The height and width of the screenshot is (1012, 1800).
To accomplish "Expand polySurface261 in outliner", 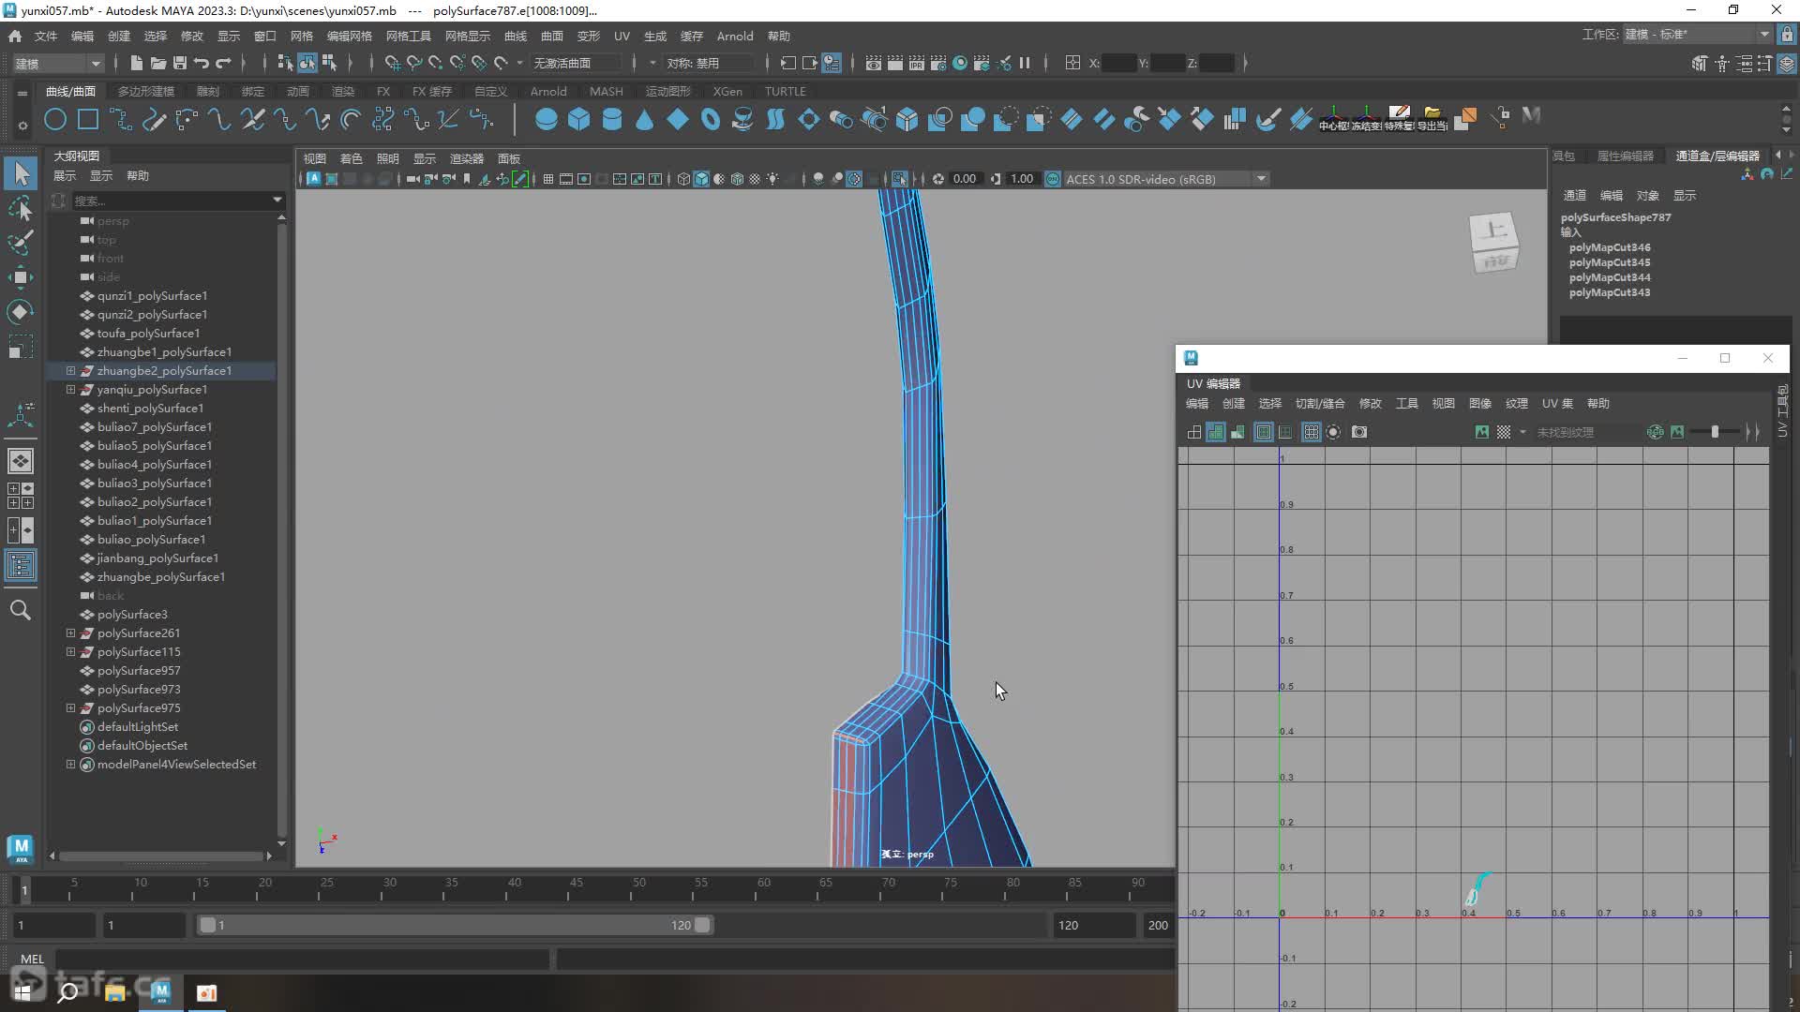I will 70,633.
